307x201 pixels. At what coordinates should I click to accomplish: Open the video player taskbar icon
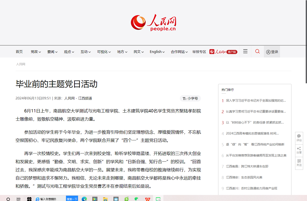click(x=95, y=199)
